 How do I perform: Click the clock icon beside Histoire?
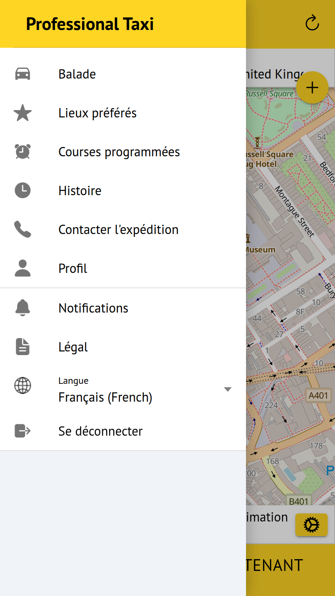point(23,191)
